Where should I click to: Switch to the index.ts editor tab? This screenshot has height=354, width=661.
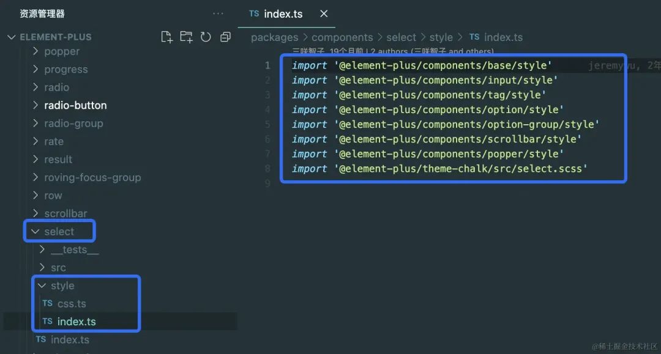click(x=283, y=13)
